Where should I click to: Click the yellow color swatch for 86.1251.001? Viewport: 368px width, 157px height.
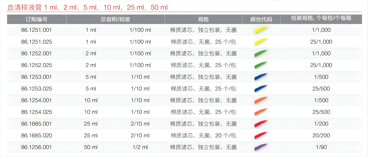tap(261, 30)
